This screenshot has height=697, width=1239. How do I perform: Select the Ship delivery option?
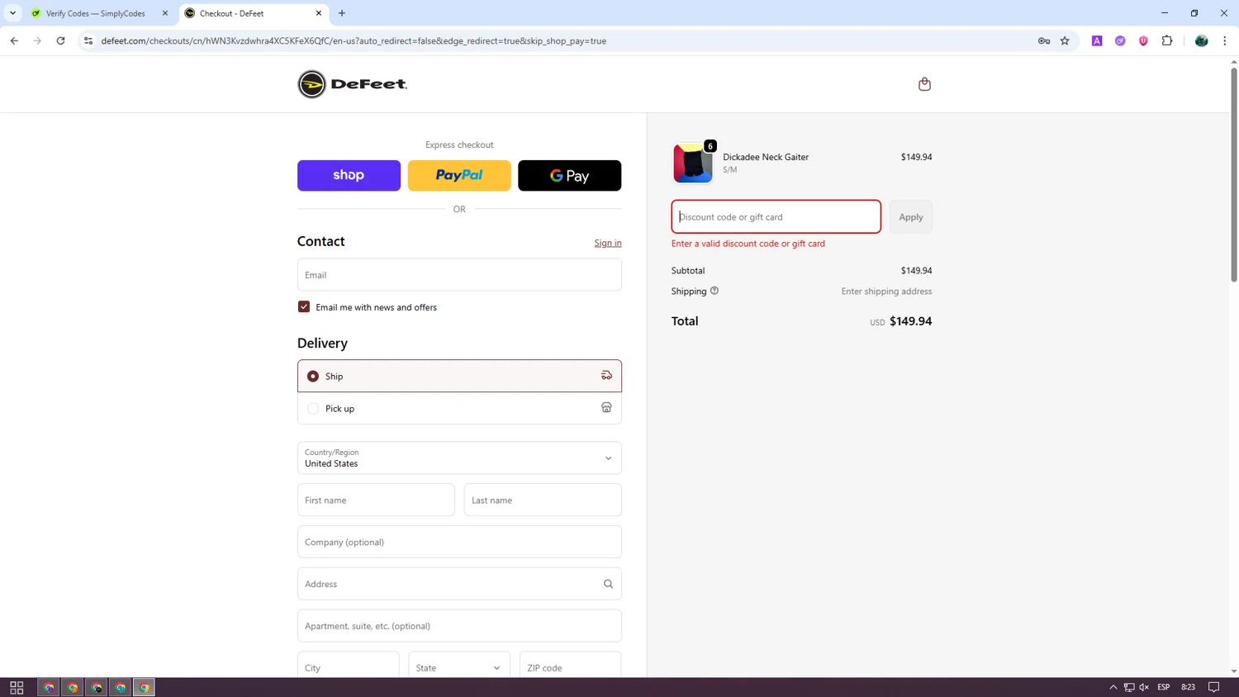459,376
